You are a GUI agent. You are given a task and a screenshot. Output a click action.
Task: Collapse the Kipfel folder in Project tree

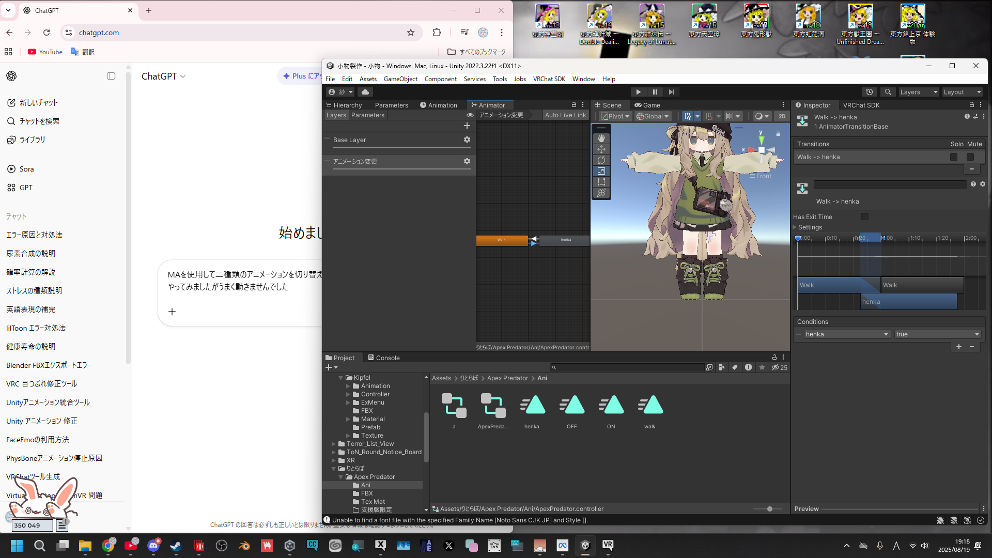[341, 378]
